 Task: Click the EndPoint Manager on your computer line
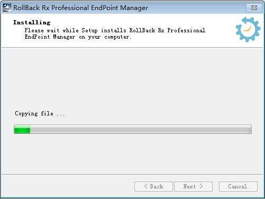pyautogui.click(x=78, y=37)
